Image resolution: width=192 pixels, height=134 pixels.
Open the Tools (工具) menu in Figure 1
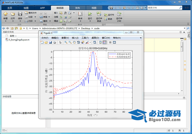pyautogui.click(x=85, y=38)
